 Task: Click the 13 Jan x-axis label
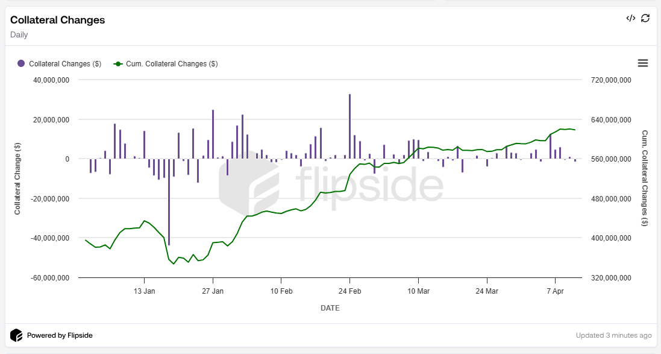tap(144, 291)
